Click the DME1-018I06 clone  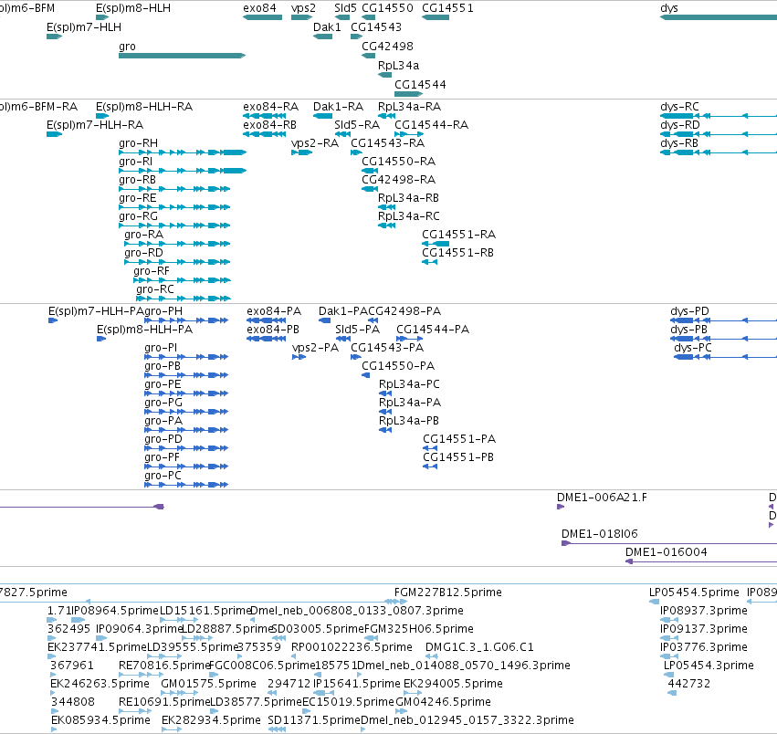point(669,543)
